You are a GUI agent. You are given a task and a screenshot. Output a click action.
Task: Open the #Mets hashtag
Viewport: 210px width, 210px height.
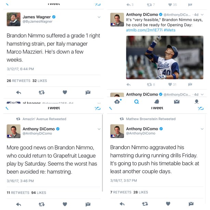tap(170, 30)
